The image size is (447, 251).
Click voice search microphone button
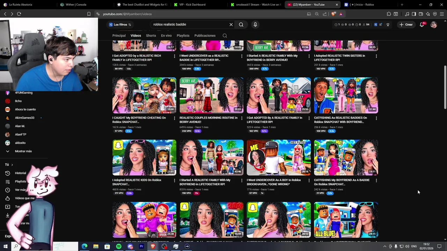(x=255, y=24)
